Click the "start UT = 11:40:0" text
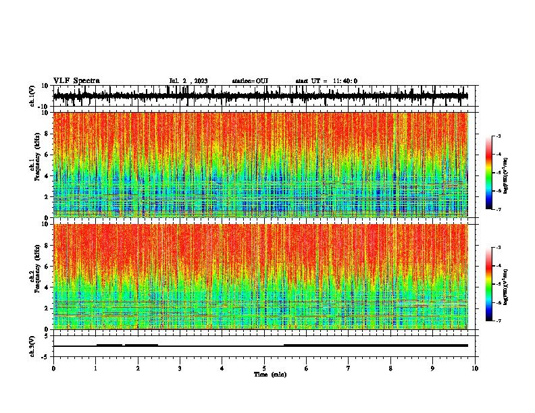Image resolution: width=535 pixels, height=413 pixels. pyautogui.click(x=326, y=81)
